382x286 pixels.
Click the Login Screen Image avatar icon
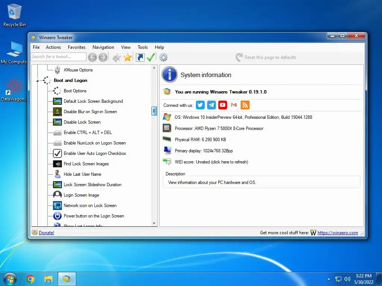(x=57, y=195)
